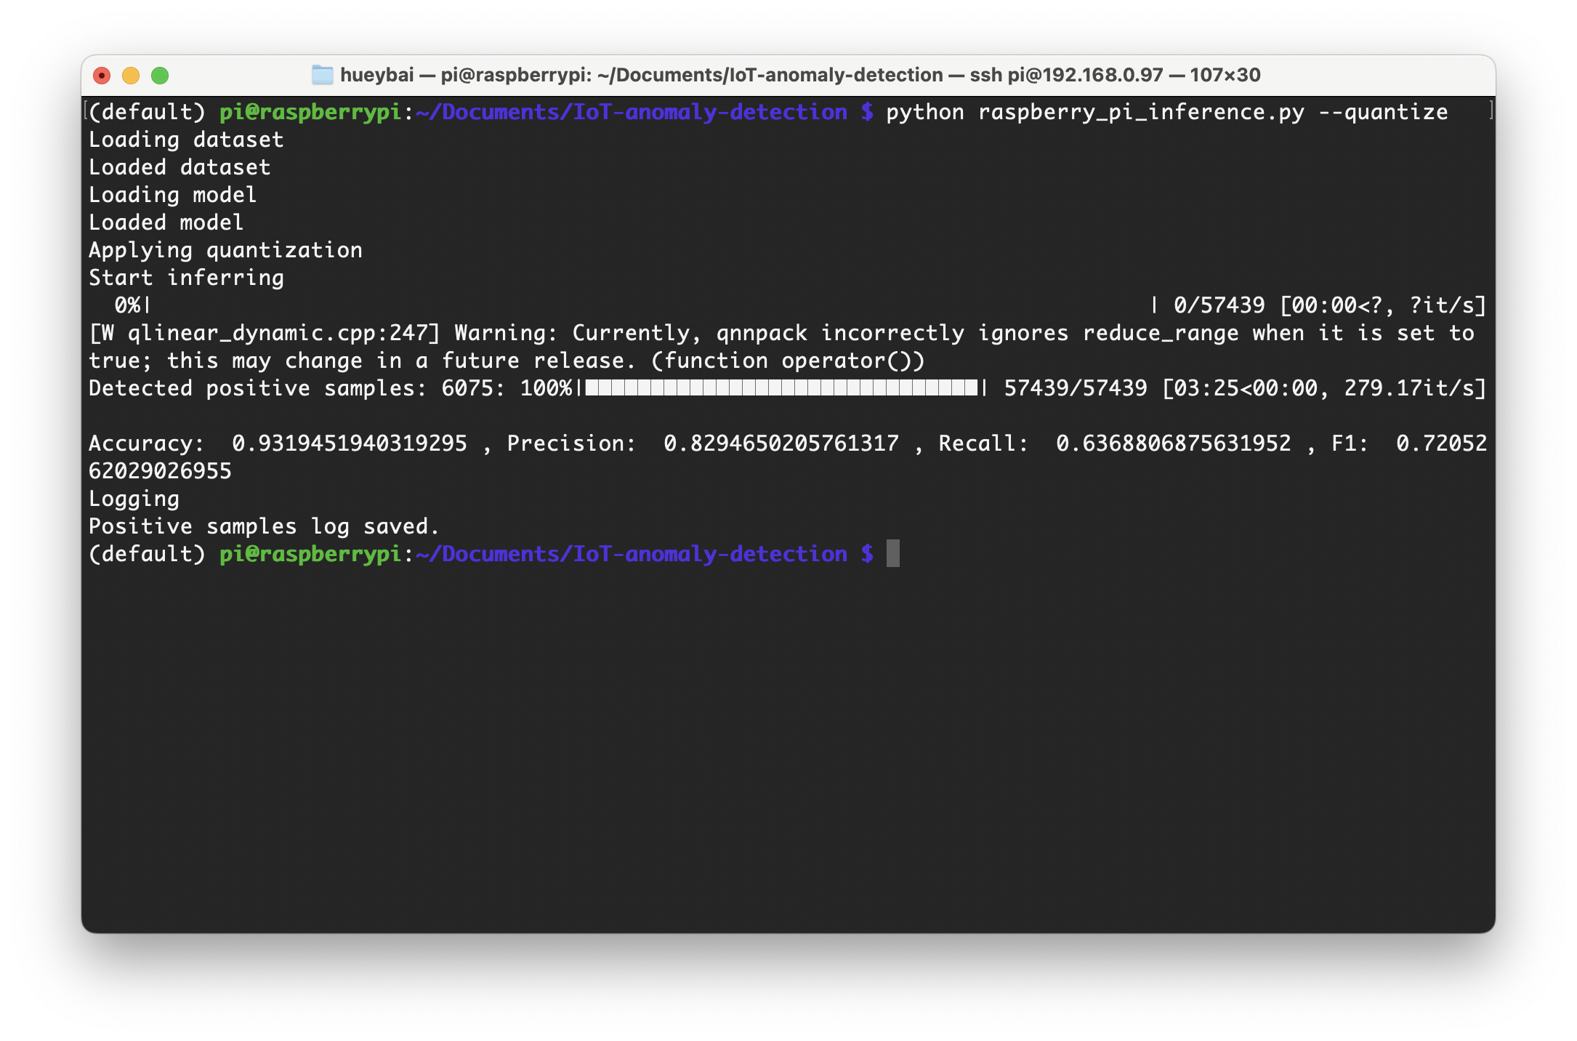Screen dimensions: 1577x1041
Task: Click the green pi@raspberrypi in last prompt
Action: tap(310, 554)
